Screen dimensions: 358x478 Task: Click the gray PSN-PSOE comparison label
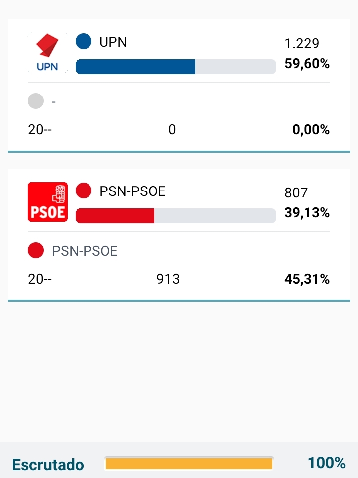tap(85, 251)
